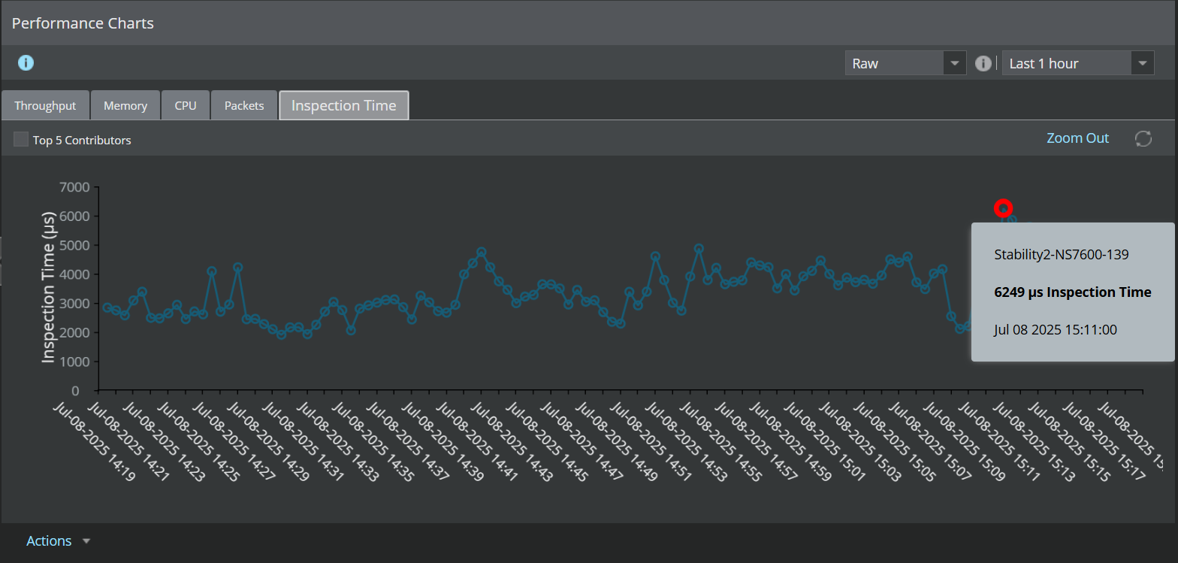Click the Top 5 Contributors label
This screenshot has width=1178, height=563.
click(x=82, y=140)
